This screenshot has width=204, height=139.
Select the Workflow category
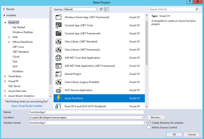18,72
